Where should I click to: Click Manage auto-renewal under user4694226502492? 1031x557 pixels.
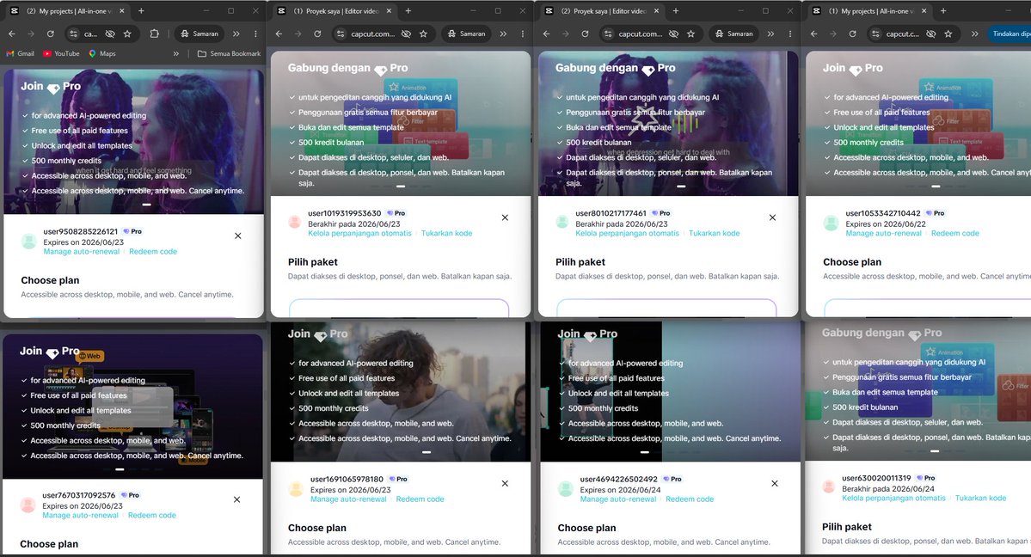coord(618,499)
